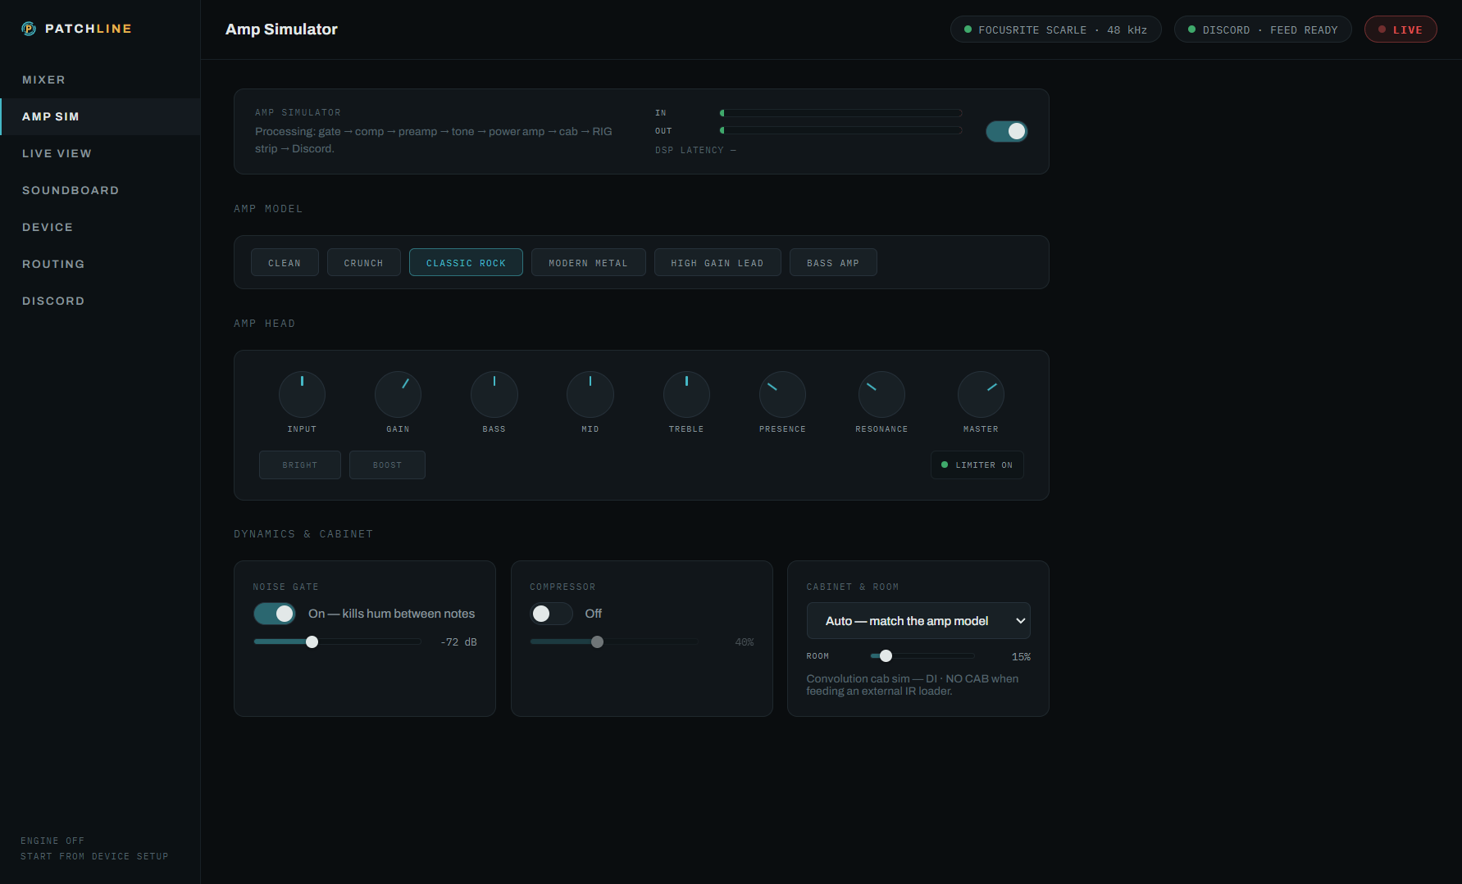
Task: Click the Convolution cab sim note
Action: coord(913,685)
